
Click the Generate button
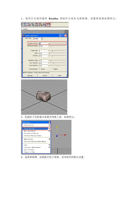(30, 75)
